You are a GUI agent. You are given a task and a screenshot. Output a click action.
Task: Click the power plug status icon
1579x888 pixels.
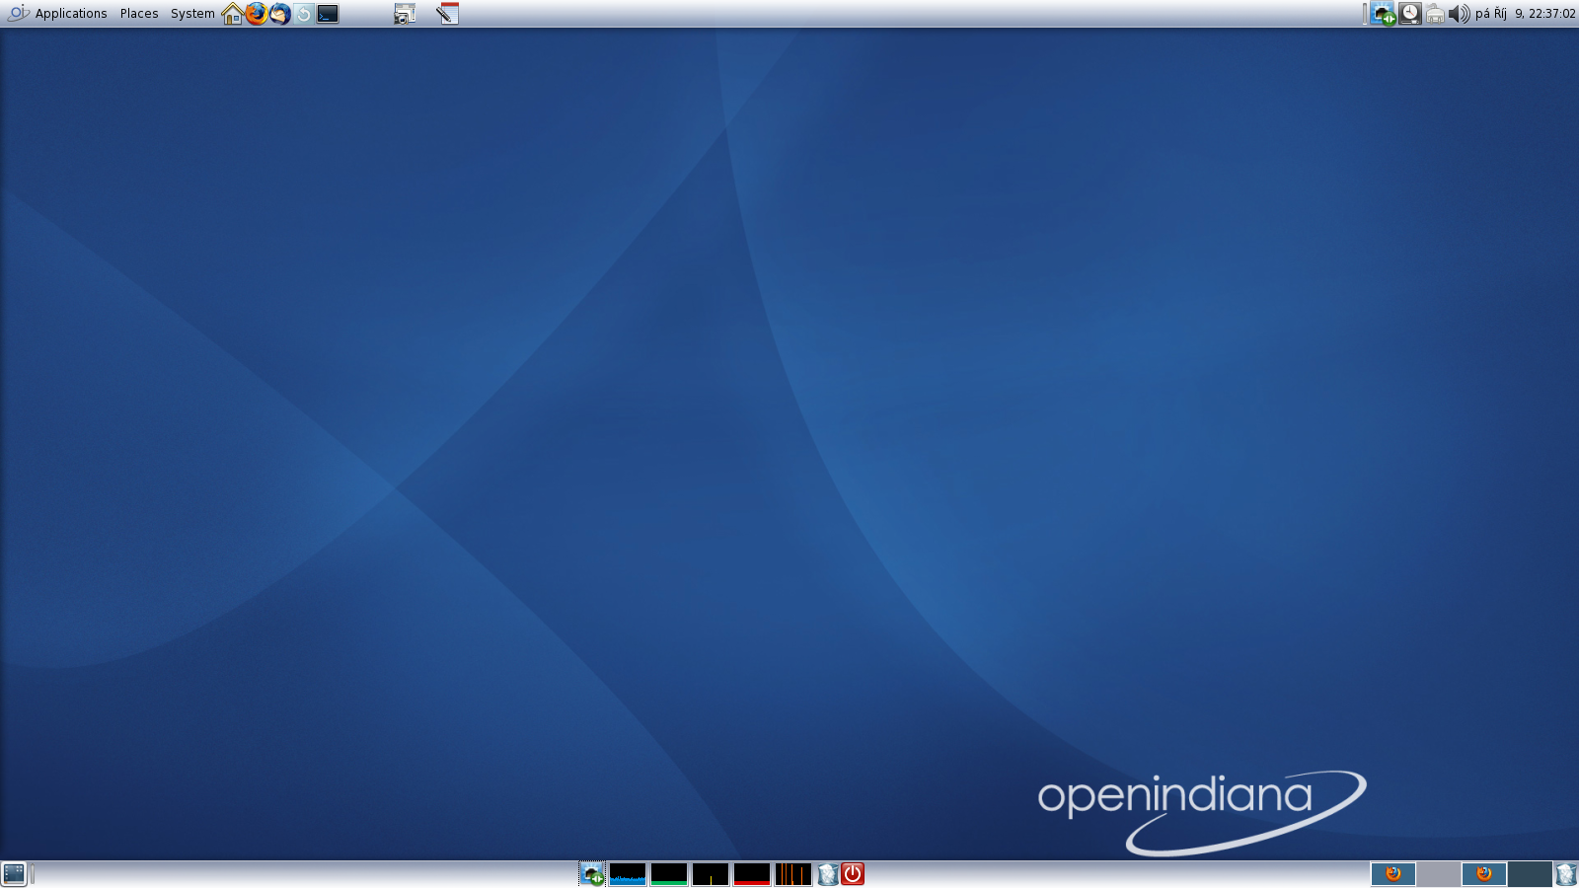point(1435,14)
